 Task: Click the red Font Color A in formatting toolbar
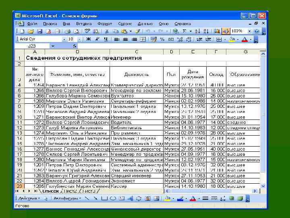click(x=244, y=40)
